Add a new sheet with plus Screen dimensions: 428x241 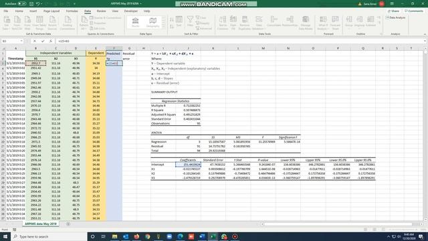pos(68,224)
